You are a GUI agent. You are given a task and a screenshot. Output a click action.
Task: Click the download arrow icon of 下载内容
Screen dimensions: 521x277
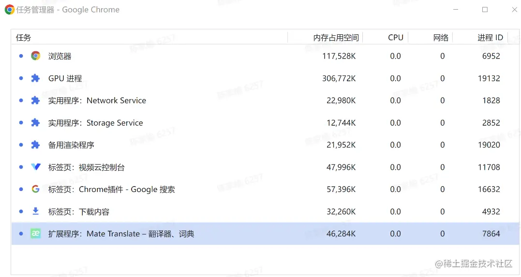pos(35,211)
